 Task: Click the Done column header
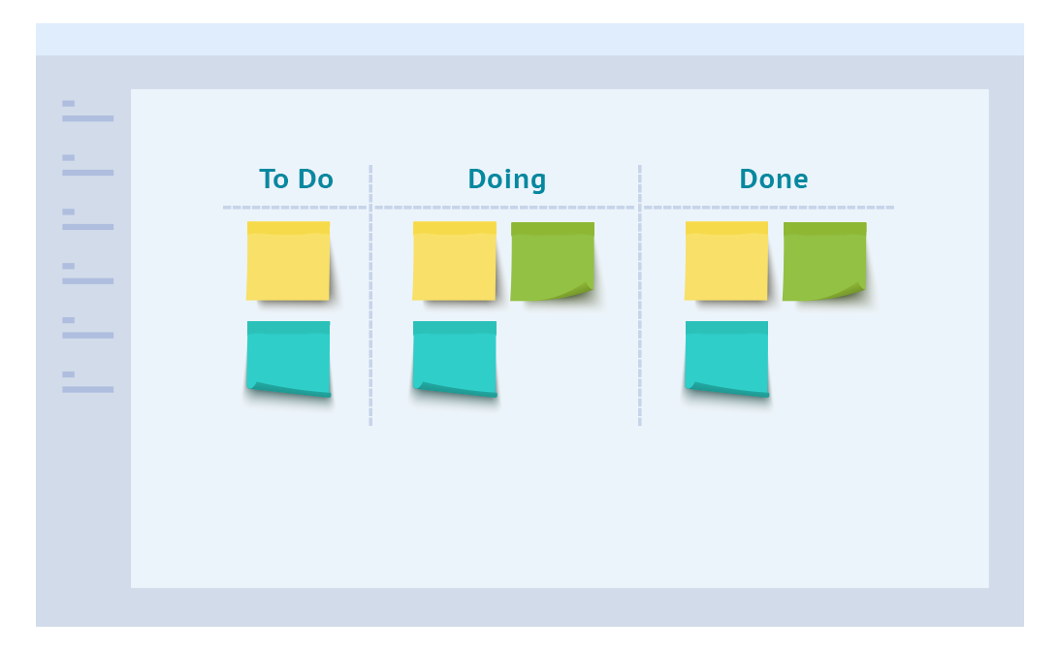773,179
